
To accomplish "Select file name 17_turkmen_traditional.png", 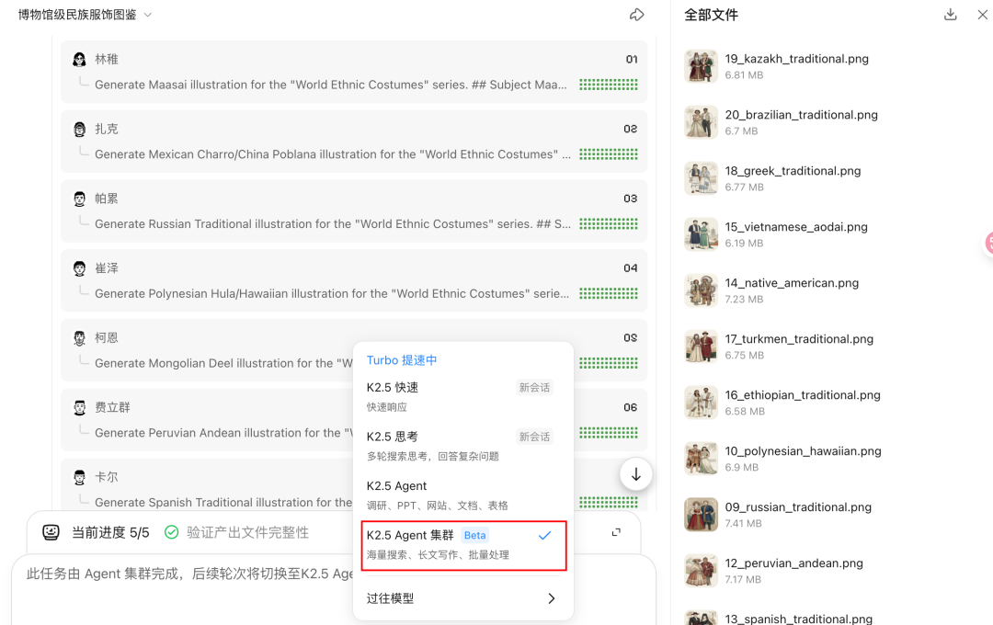I will pyautogui.click(x=799, y=339).
